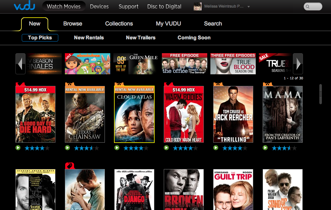This screenshot has width=331, height=210.
Task: Open the TV Season Finales banner
Action: point(44,64)
